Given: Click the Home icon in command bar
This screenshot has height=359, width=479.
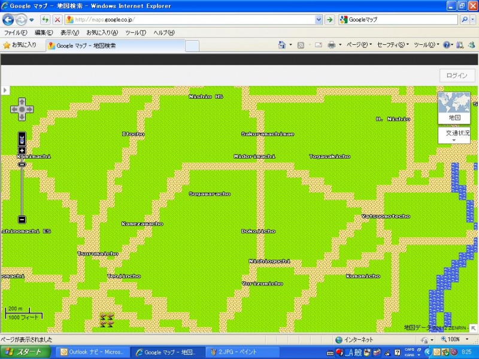Looking at the screenshot, I should coord(281,45).
